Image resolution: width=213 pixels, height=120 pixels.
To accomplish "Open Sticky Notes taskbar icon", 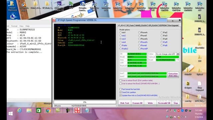I will (58, 110).
